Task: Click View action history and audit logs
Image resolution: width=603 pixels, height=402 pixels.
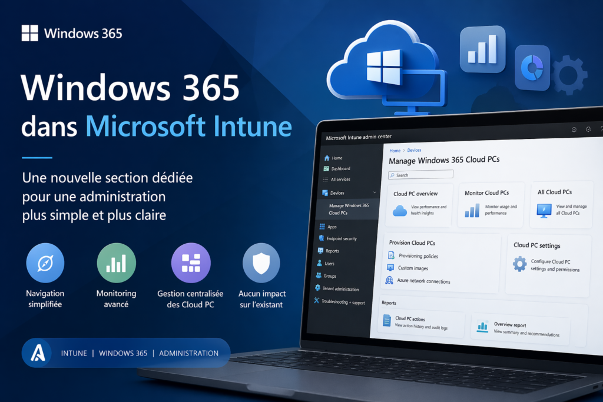Action: (x=421, y=327)
